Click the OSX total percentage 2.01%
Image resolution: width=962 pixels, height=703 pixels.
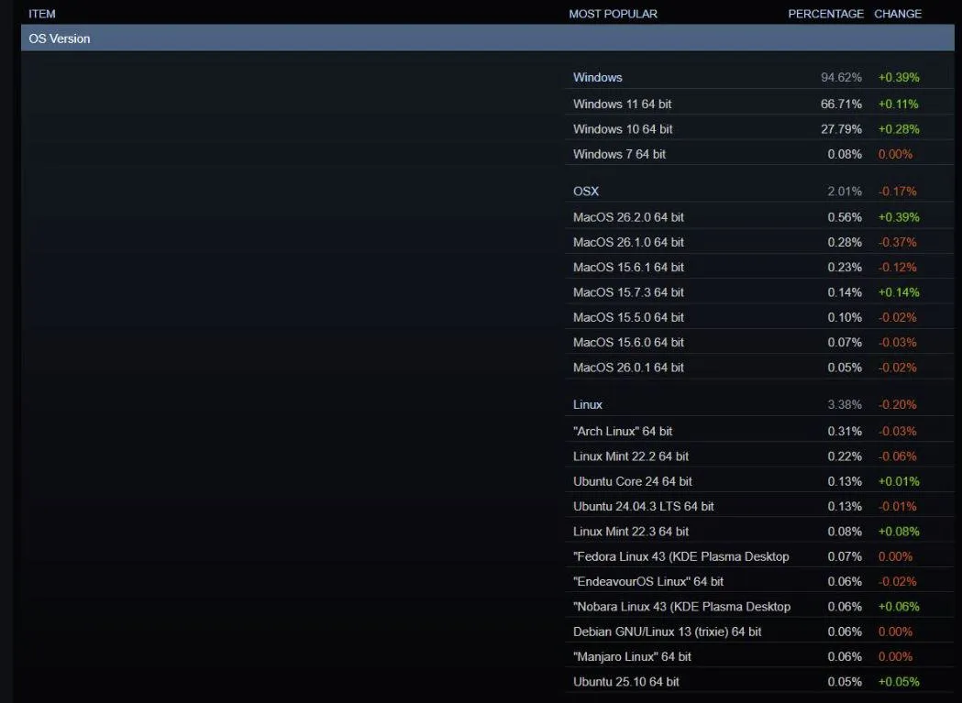click(845, 191)
